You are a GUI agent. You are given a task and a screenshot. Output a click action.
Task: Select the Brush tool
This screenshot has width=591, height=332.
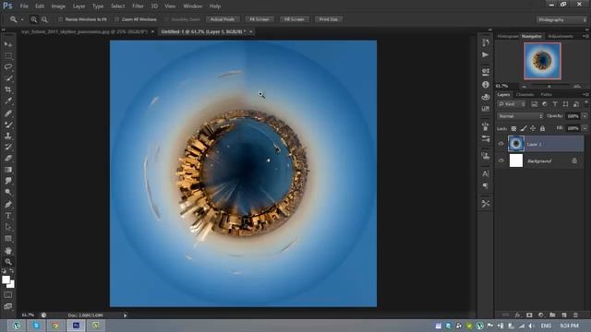tap(8, 125)
